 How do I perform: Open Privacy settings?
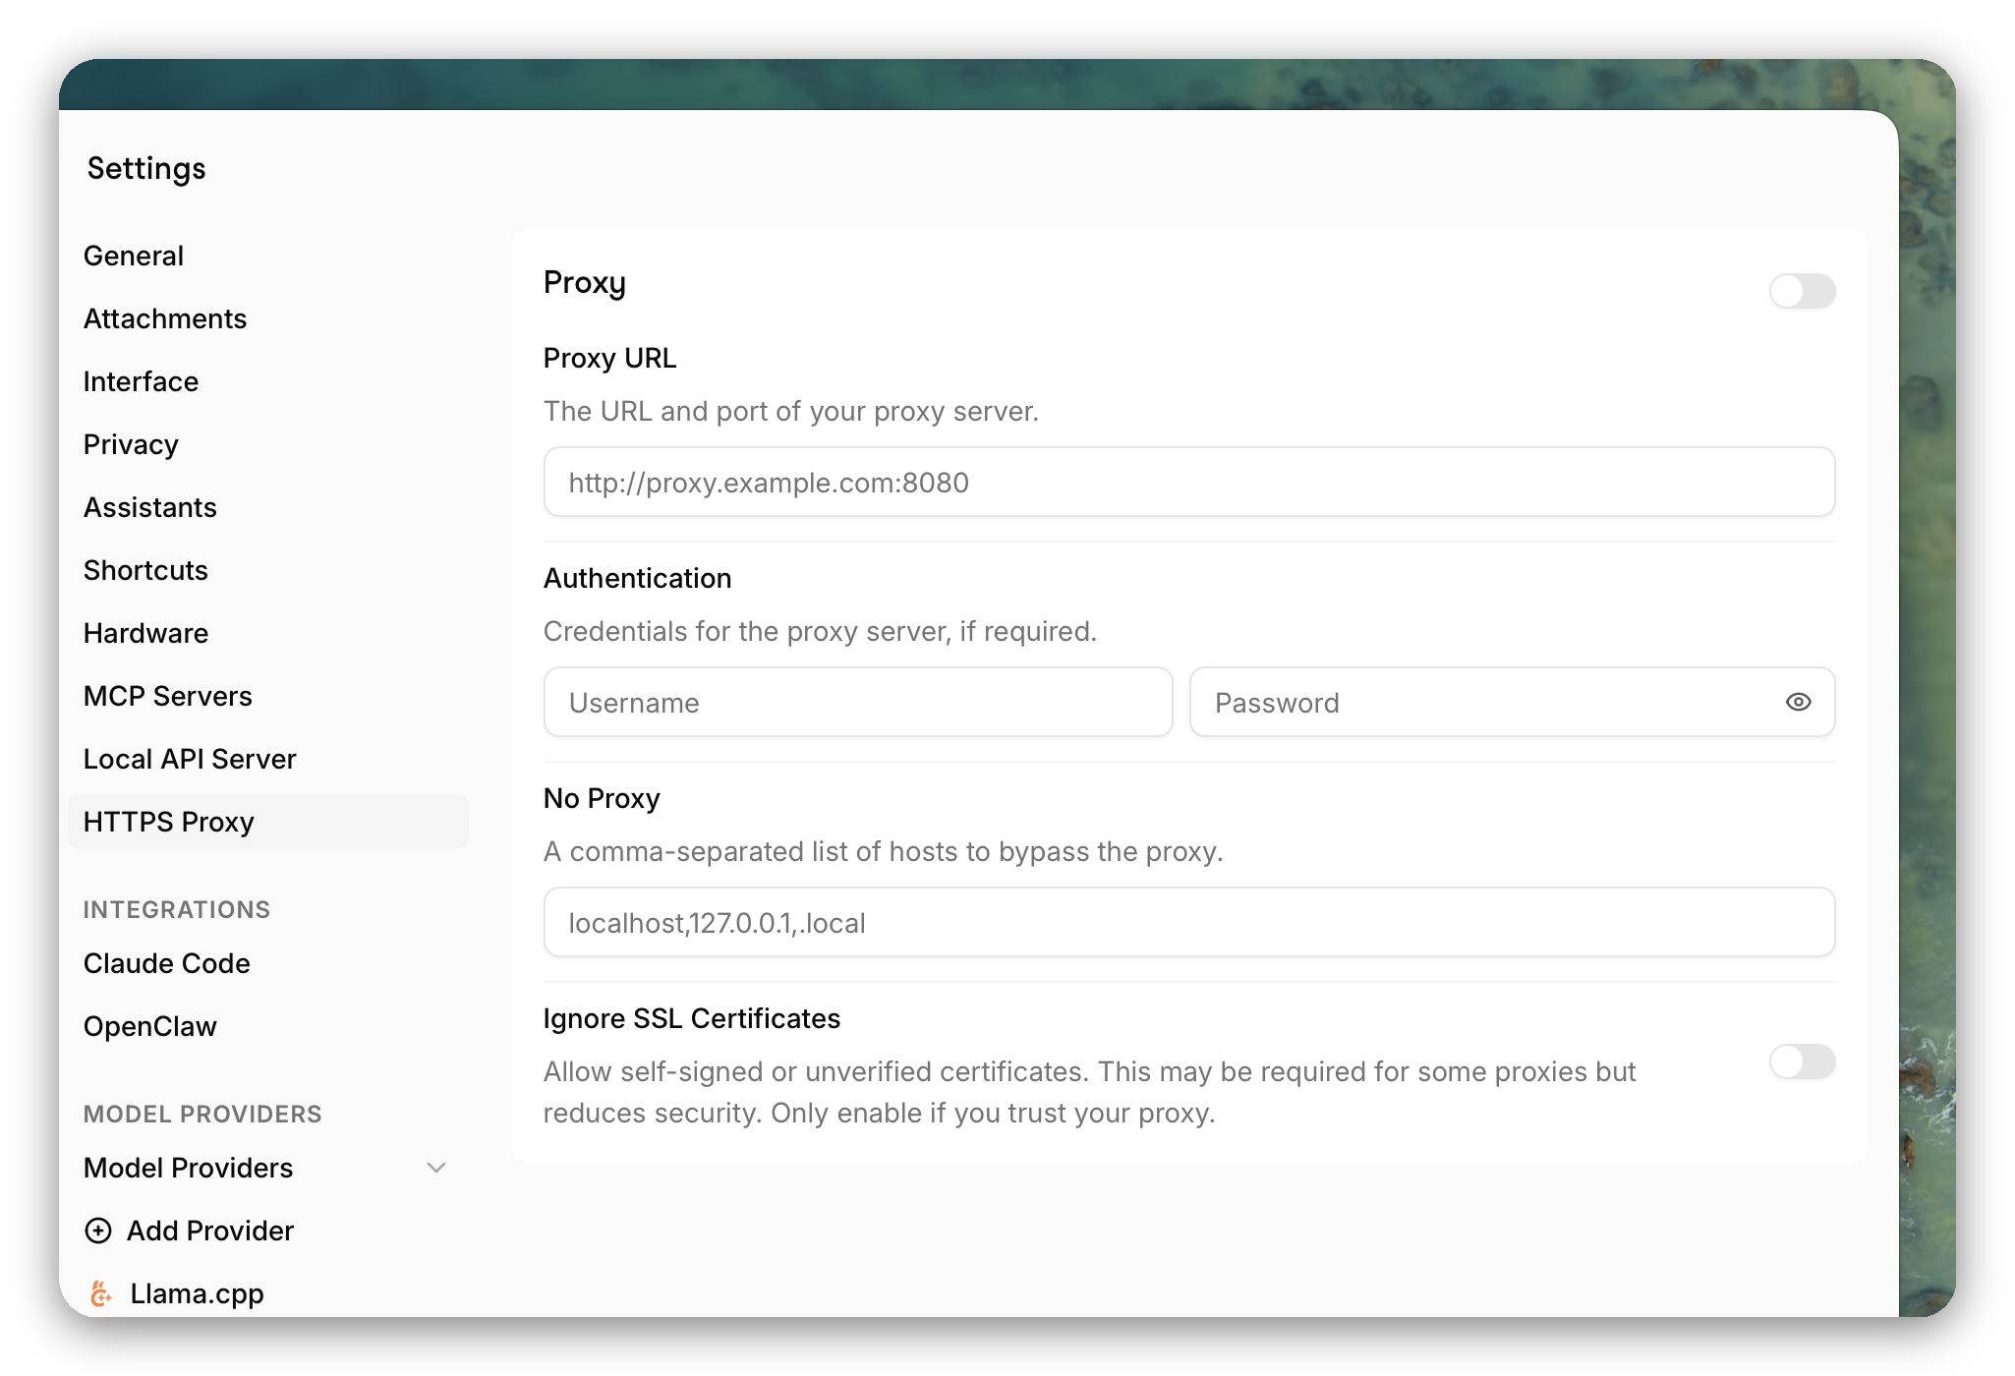coord(130,444)
